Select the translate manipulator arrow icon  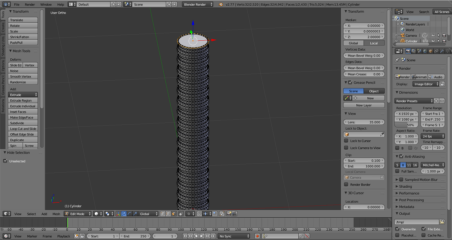coord(124,214)
